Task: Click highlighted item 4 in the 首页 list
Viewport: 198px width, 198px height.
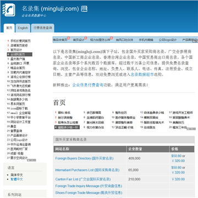Action: point(67,127)
